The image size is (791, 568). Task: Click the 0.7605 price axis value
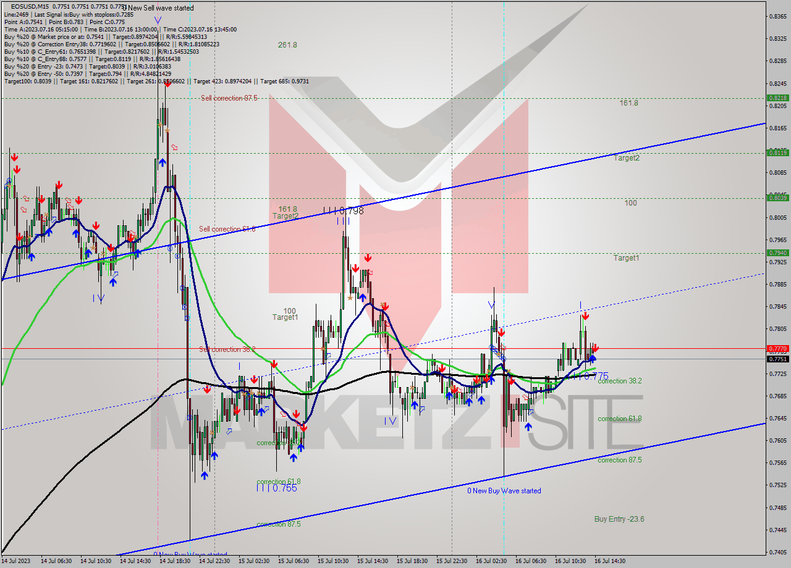pos(777,440)
